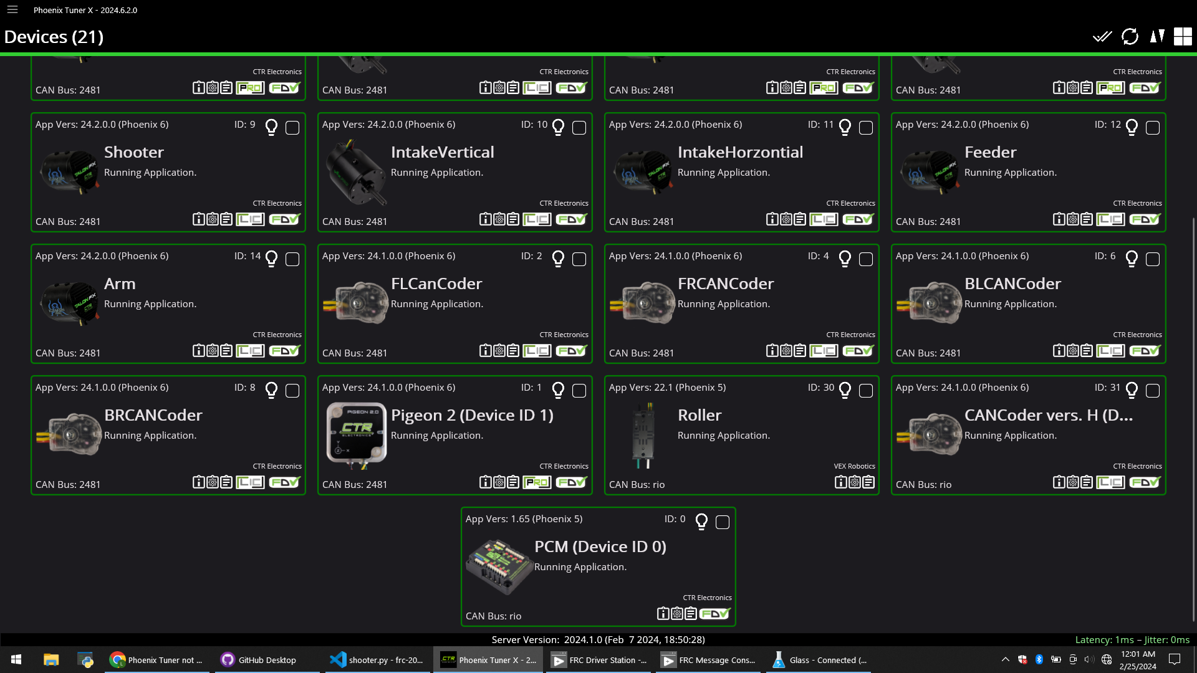Click 'Server Version: 2024.1.0' status text
The width and height of the screenshot is (1197, 673).
[x=598, y=640]
